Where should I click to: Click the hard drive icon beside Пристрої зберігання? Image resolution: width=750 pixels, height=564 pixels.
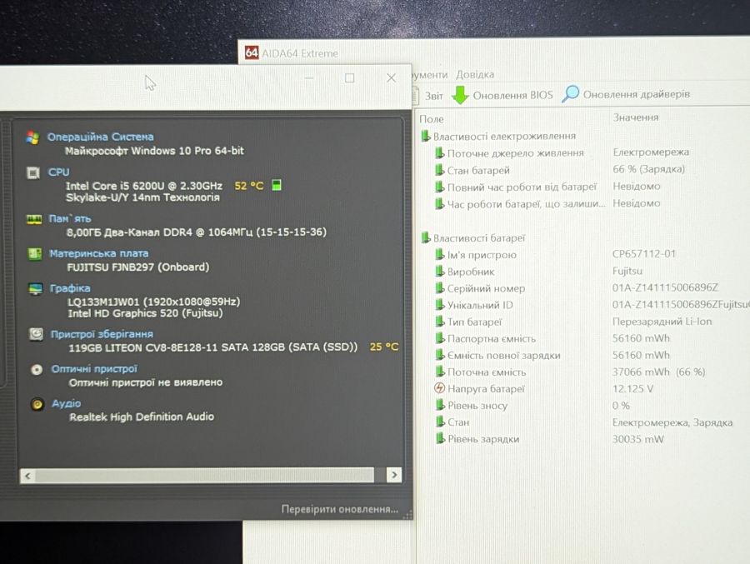[x=36, y=333]
